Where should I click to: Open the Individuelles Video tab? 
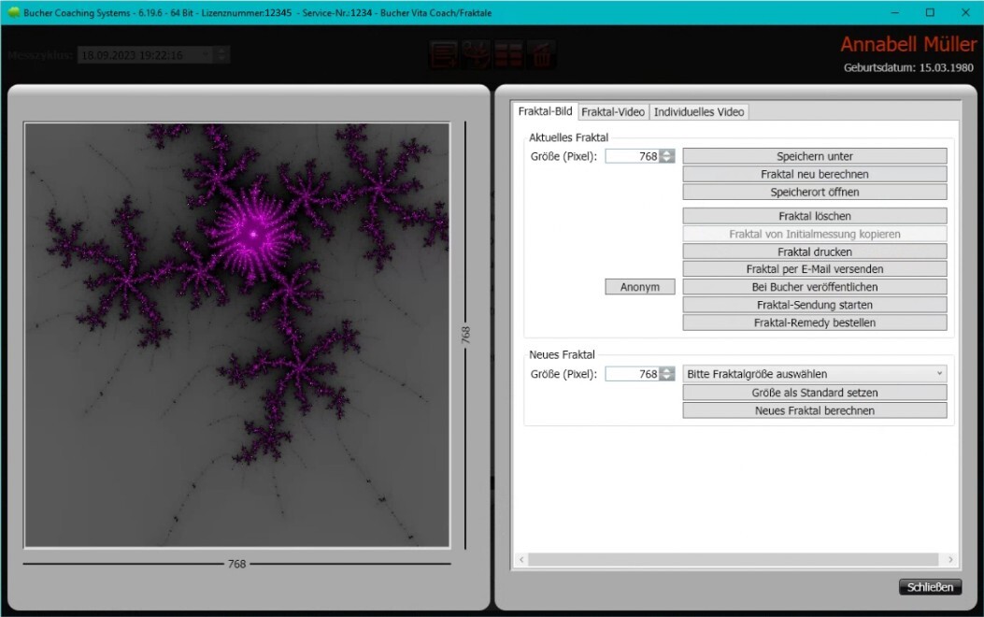[699, 111]
